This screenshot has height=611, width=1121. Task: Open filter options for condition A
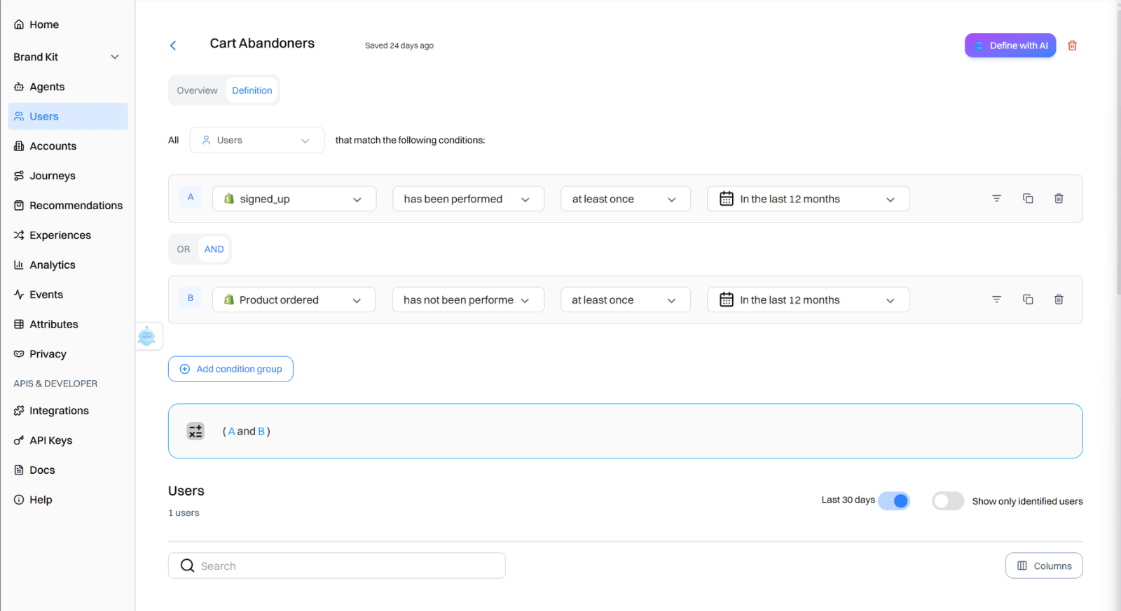[x=996, y=199]
